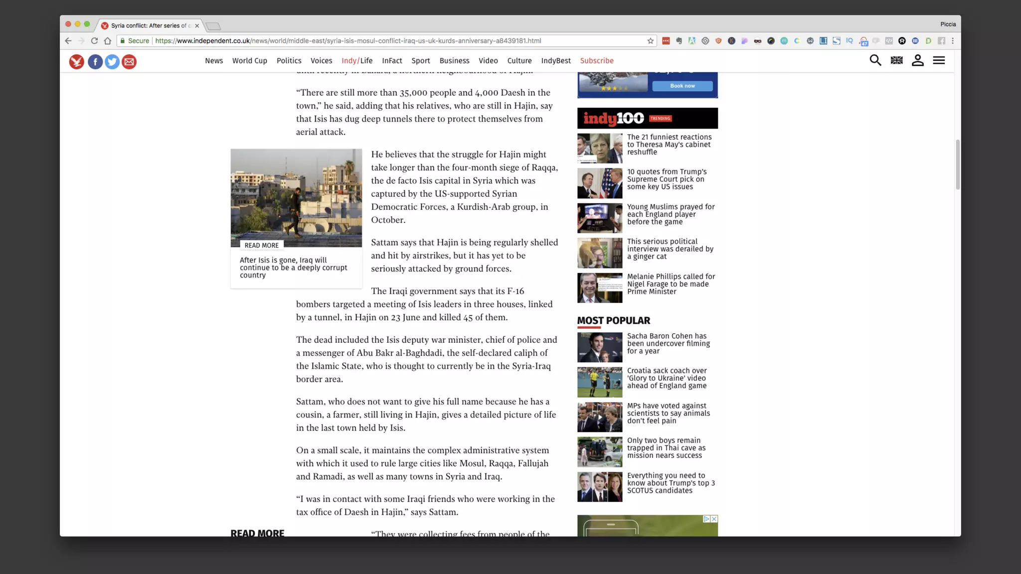Click the Subscribe link

click(x=596, y=61)
